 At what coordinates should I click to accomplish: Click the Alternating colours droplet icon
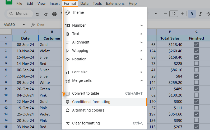tap(68, 110)
